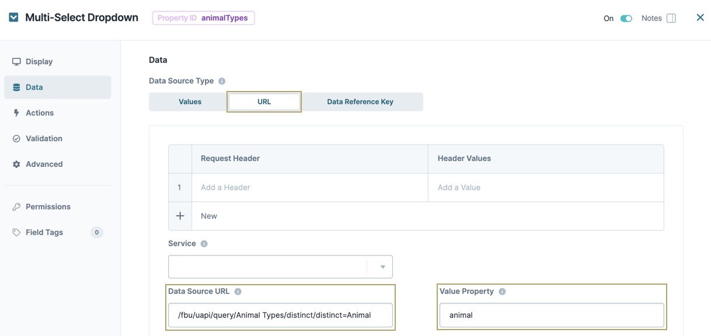Viewport: 711px width, 336px height.
Task: Go to the Actions settings tab
Action: [57, 113]
